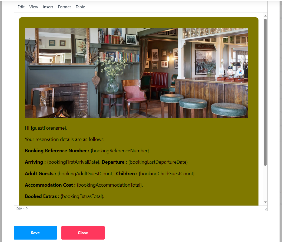Select the pub interior header image
This screenshot has width=282, height=242.
point(136,73)
